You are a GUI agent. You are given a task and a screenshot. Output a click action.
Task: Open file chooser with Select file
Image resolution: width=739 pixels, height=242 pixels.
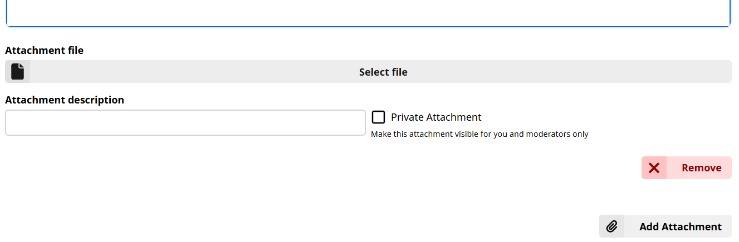point(369,72)
